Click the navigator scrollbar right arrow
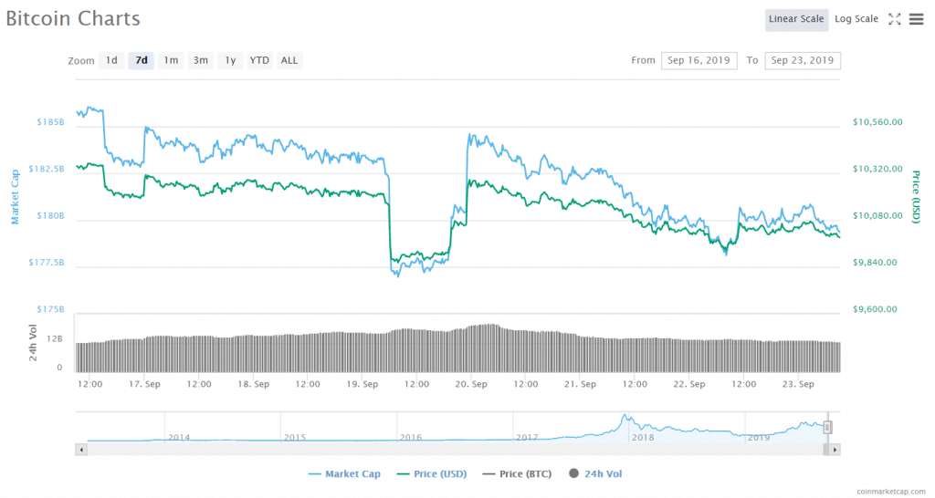This screenshot has width=935, height=498. 835,450
